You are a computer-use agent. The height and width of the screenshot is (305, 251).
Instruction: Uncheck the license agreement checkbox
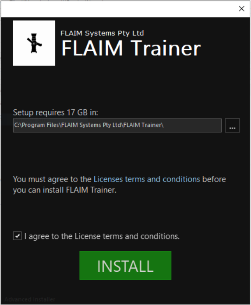click(18, 236)
